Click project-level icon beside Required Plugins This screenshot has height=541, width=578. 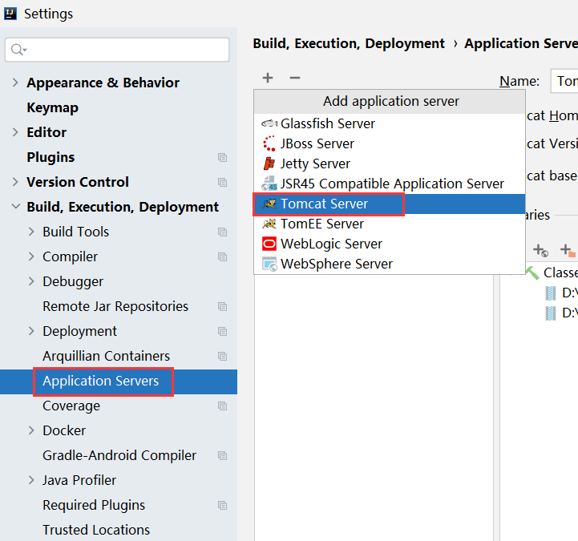click(222, 506)
